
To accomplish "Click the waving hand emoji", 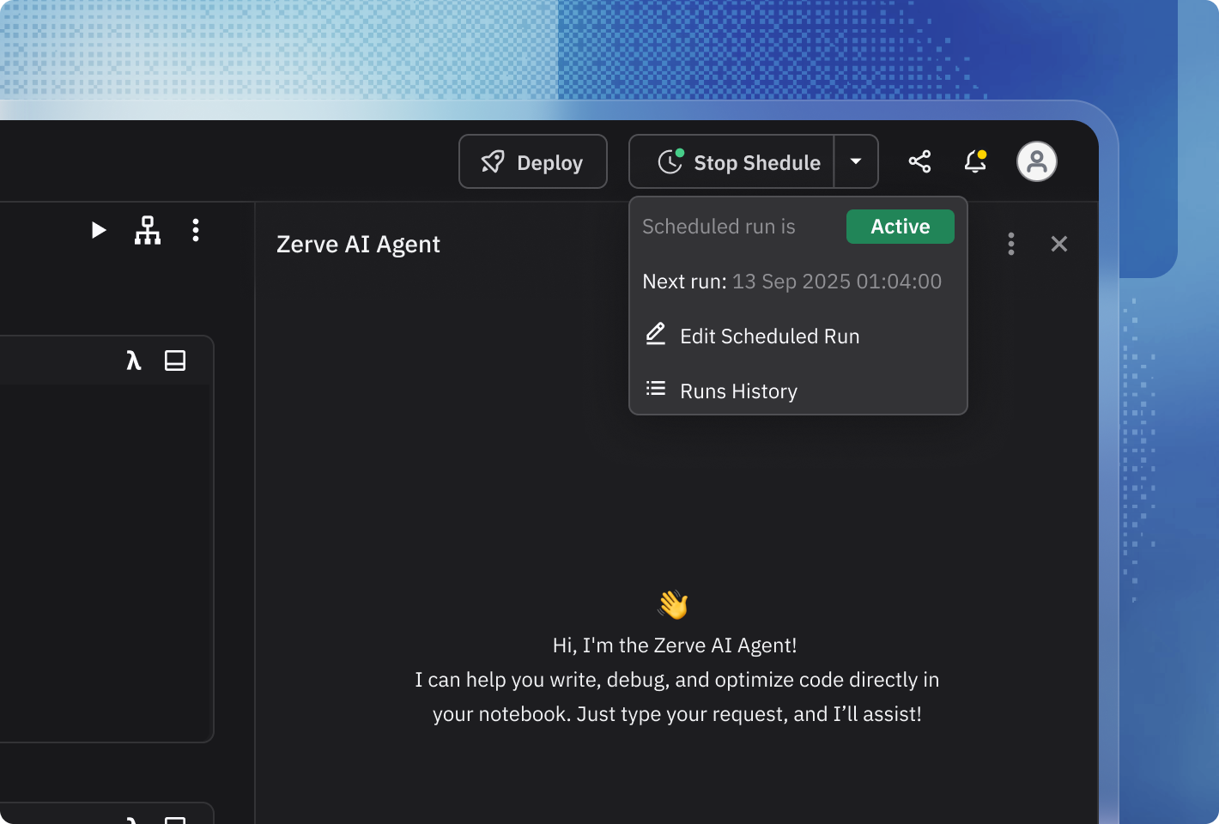I will click(673, 604).
